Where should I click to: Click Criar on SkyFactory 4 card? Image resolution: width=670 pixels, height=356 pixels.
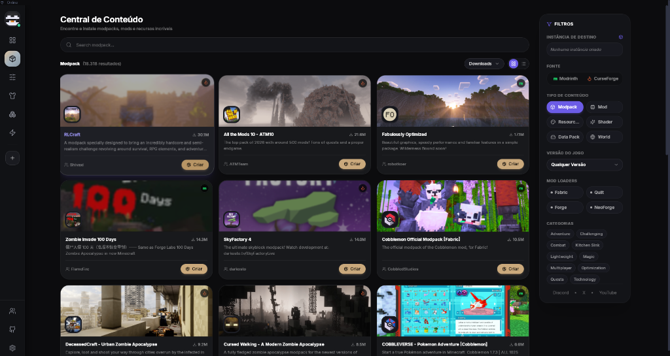click(352, 269)
